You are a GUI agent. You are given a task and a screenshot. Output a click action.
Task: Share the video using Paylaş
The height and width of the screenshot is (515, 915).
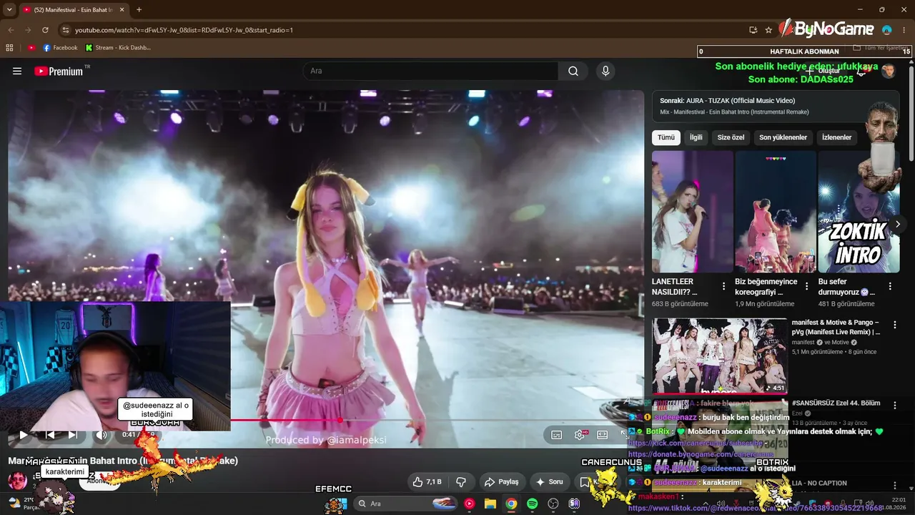503,482
